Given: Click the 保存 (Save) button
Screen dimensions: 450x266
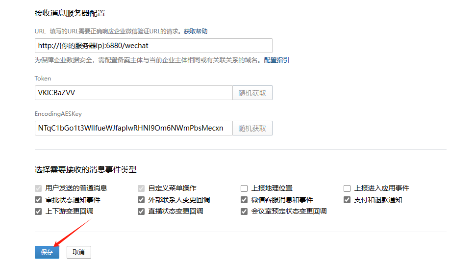Looking at the screenshot, I should point(47,252).
